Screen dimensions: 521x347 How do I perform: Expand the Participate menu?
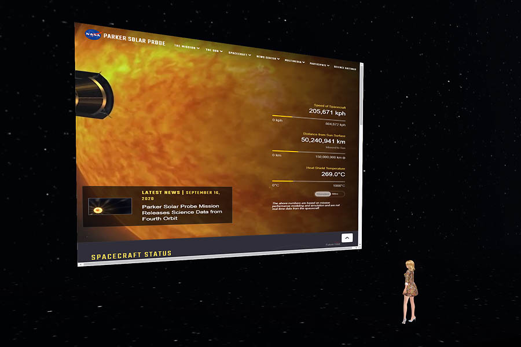point(320,65)
